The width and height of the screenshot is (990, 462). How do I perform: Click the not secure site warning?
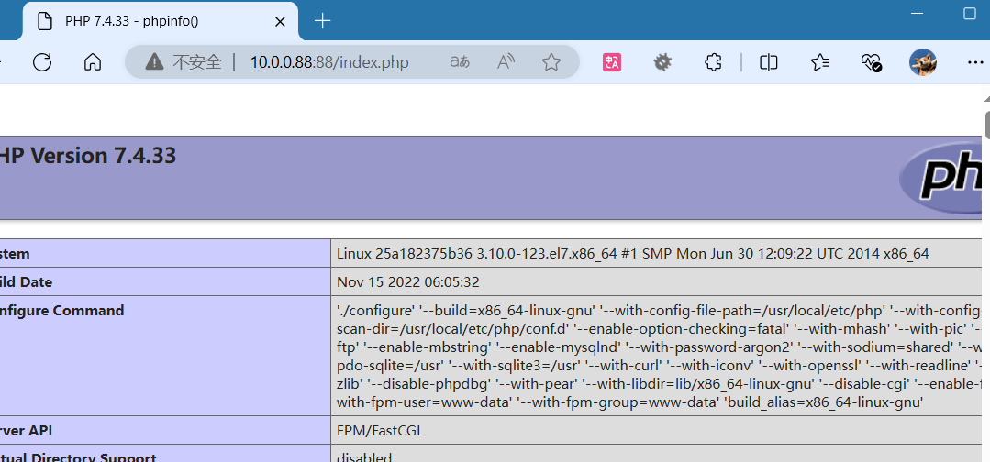tap(184, 62)
